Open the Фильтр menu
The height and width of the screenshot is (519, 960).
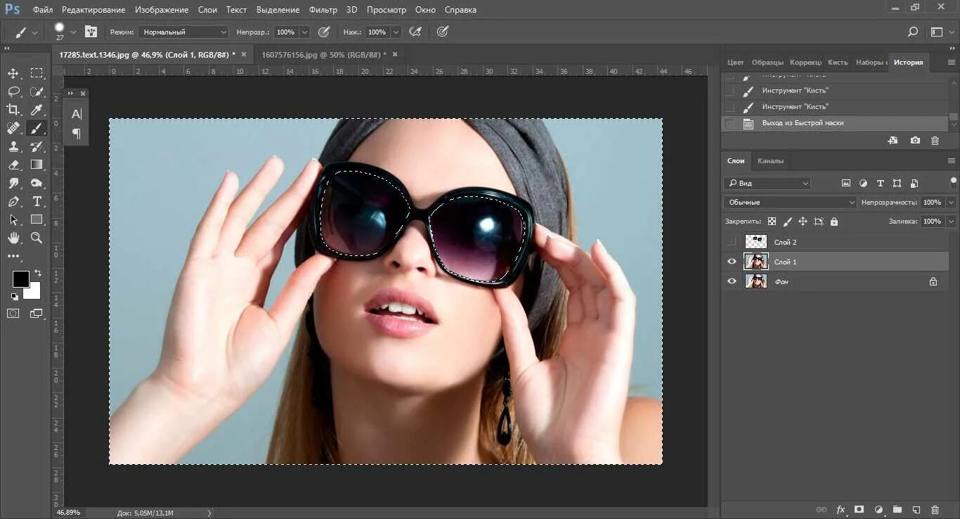point(323,10)
